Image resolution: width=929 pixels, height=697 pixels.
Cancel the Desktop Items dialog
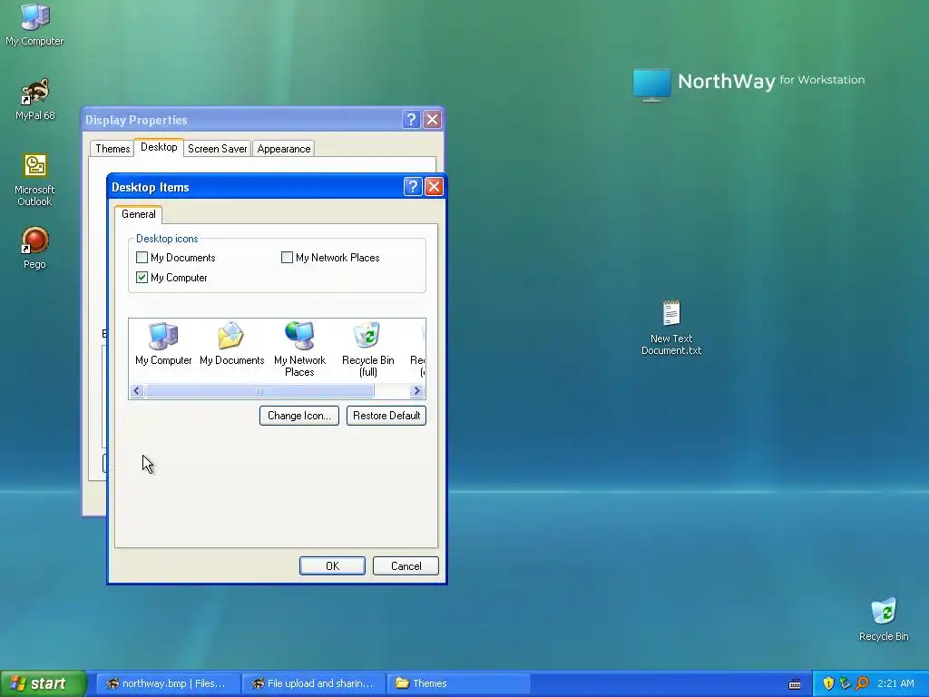406,566
